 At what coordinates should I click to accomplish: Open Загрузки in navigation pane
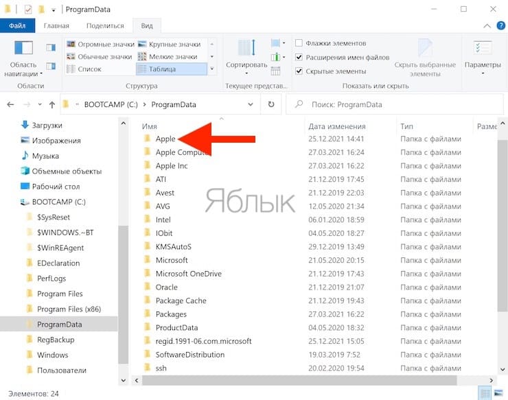coord(47,126)
